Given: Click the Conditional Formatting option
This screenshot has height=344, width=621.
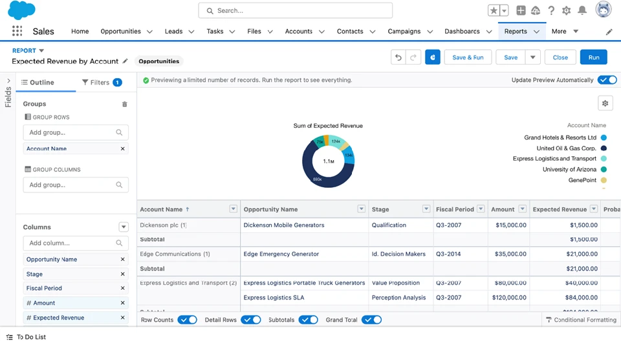Looking at the screenshot, I should click(x=581, y=319).
